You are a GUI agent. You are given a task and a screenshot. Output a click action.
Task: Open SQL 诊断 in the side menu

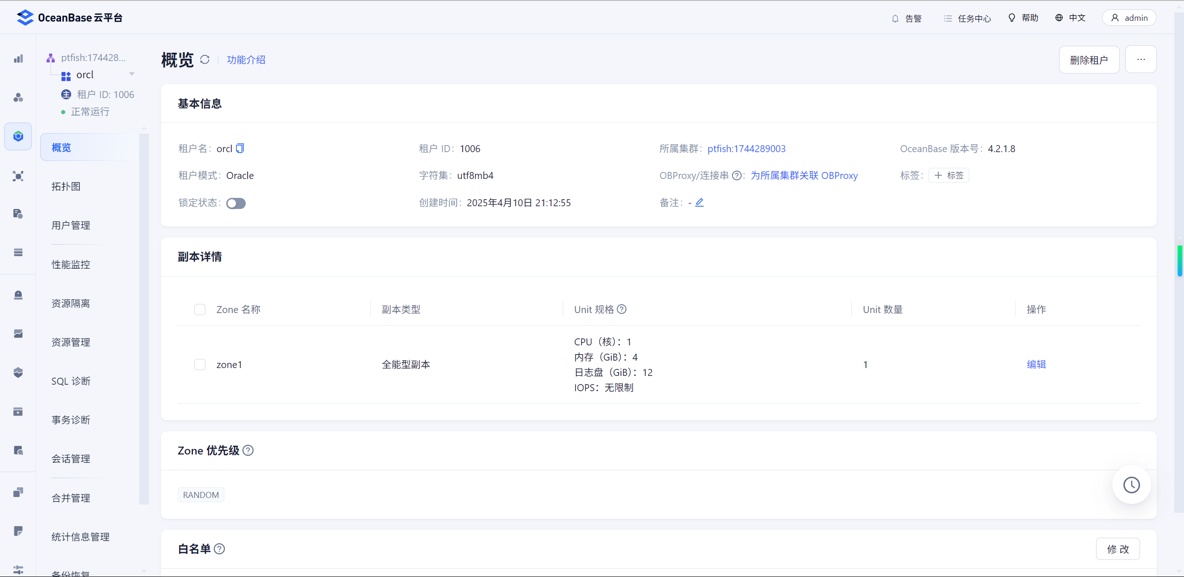tap(71, 381)
